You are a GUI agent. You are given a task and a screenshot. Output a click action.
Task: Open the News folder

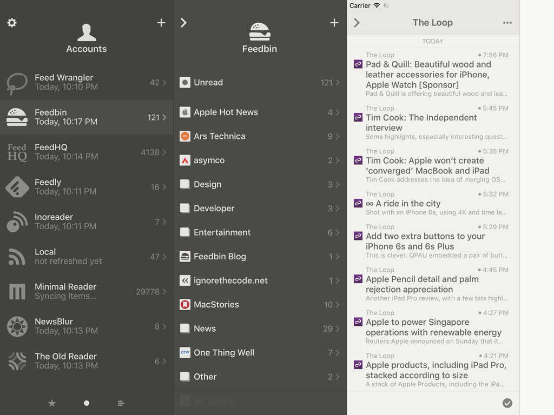pyautogui.click(x=260, y=329)
